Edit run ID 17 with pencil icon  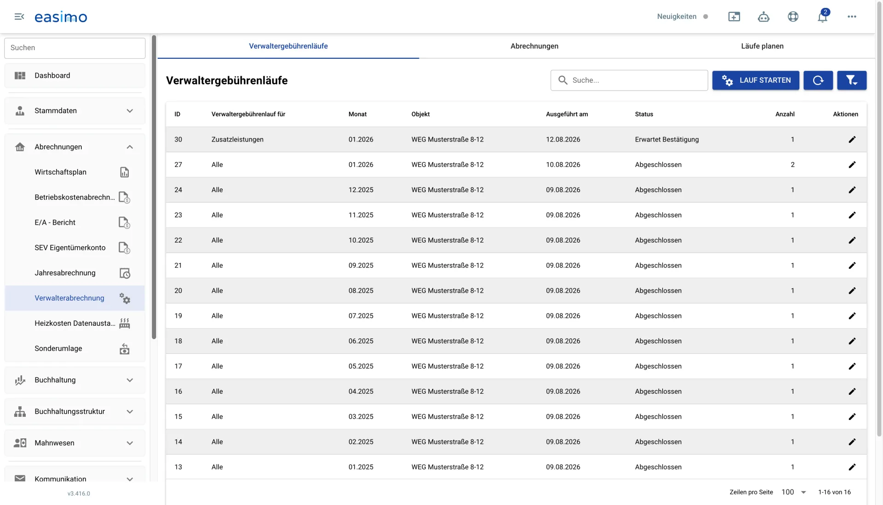pyautogui.click(x=852, y=367)
